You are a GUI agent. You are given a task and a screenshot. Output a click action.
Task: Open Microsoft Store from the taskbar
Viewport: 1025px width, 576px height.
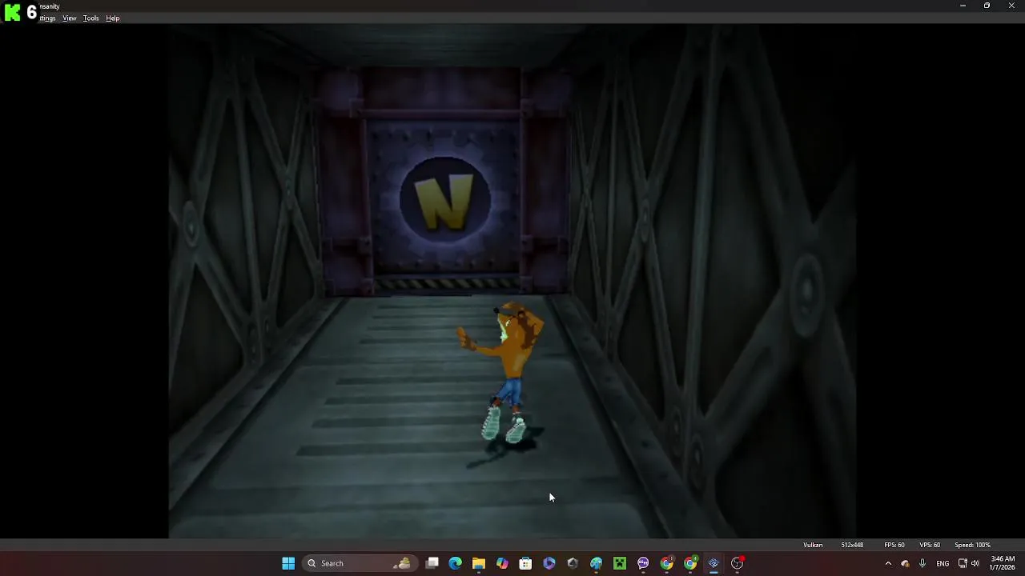click(525, 563)
